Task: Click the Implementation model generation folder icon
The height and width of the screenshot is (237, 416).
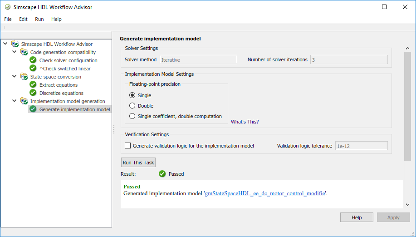Action: [24, 101]
